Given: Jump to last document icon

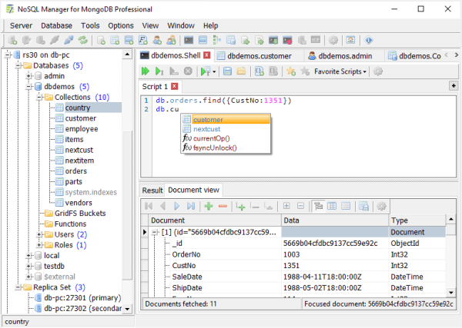Looking at the screenshot, I should tap(191, 207).
